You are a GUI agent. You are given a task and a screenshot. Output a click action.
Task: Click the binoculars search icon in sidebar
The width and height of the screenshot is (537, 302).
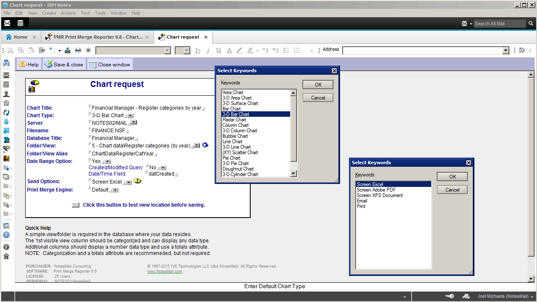(x=6, y=63)
